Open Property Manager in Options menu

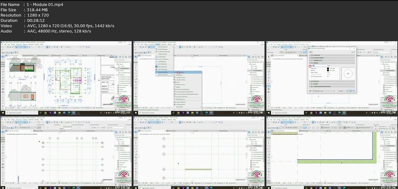point(165,49)
